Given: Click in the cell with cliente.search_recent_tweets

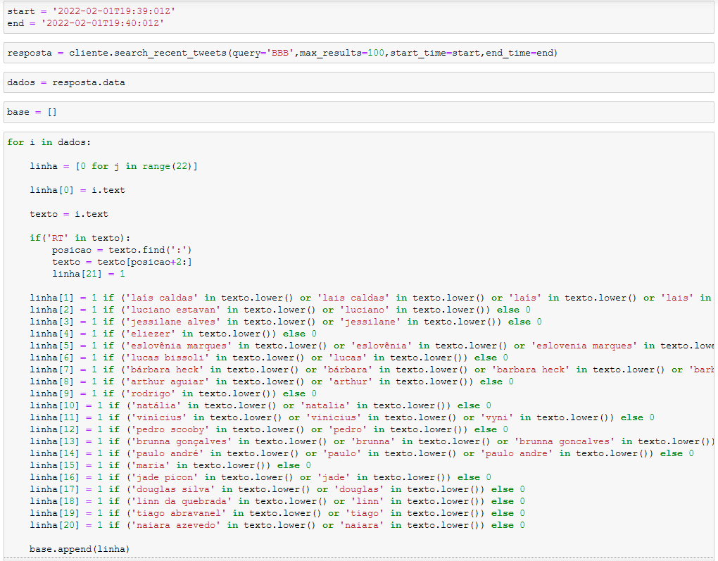Looking at the screenshot, I should click(358, 53).
